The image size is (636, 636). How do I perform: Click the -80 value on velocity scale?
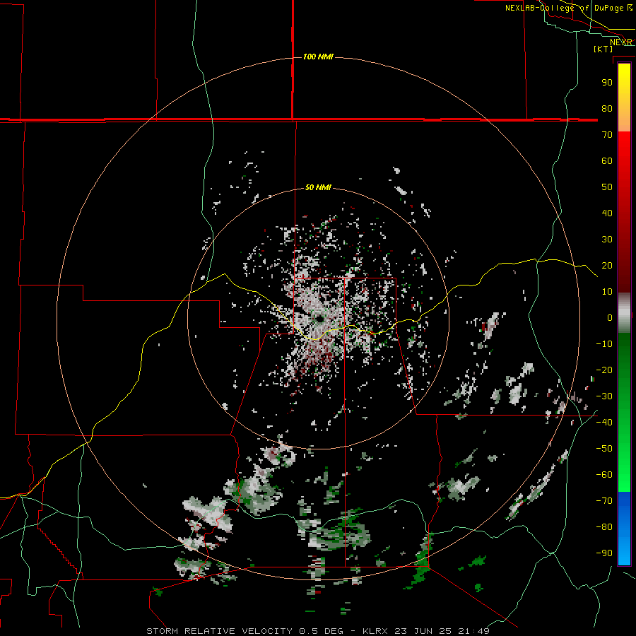point(604,527)
